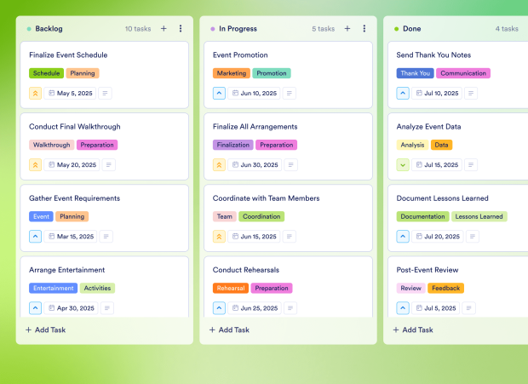Screen dimensions: 528x384
Task: Click the plus icon in Backlog header
Action: (164, 28)
